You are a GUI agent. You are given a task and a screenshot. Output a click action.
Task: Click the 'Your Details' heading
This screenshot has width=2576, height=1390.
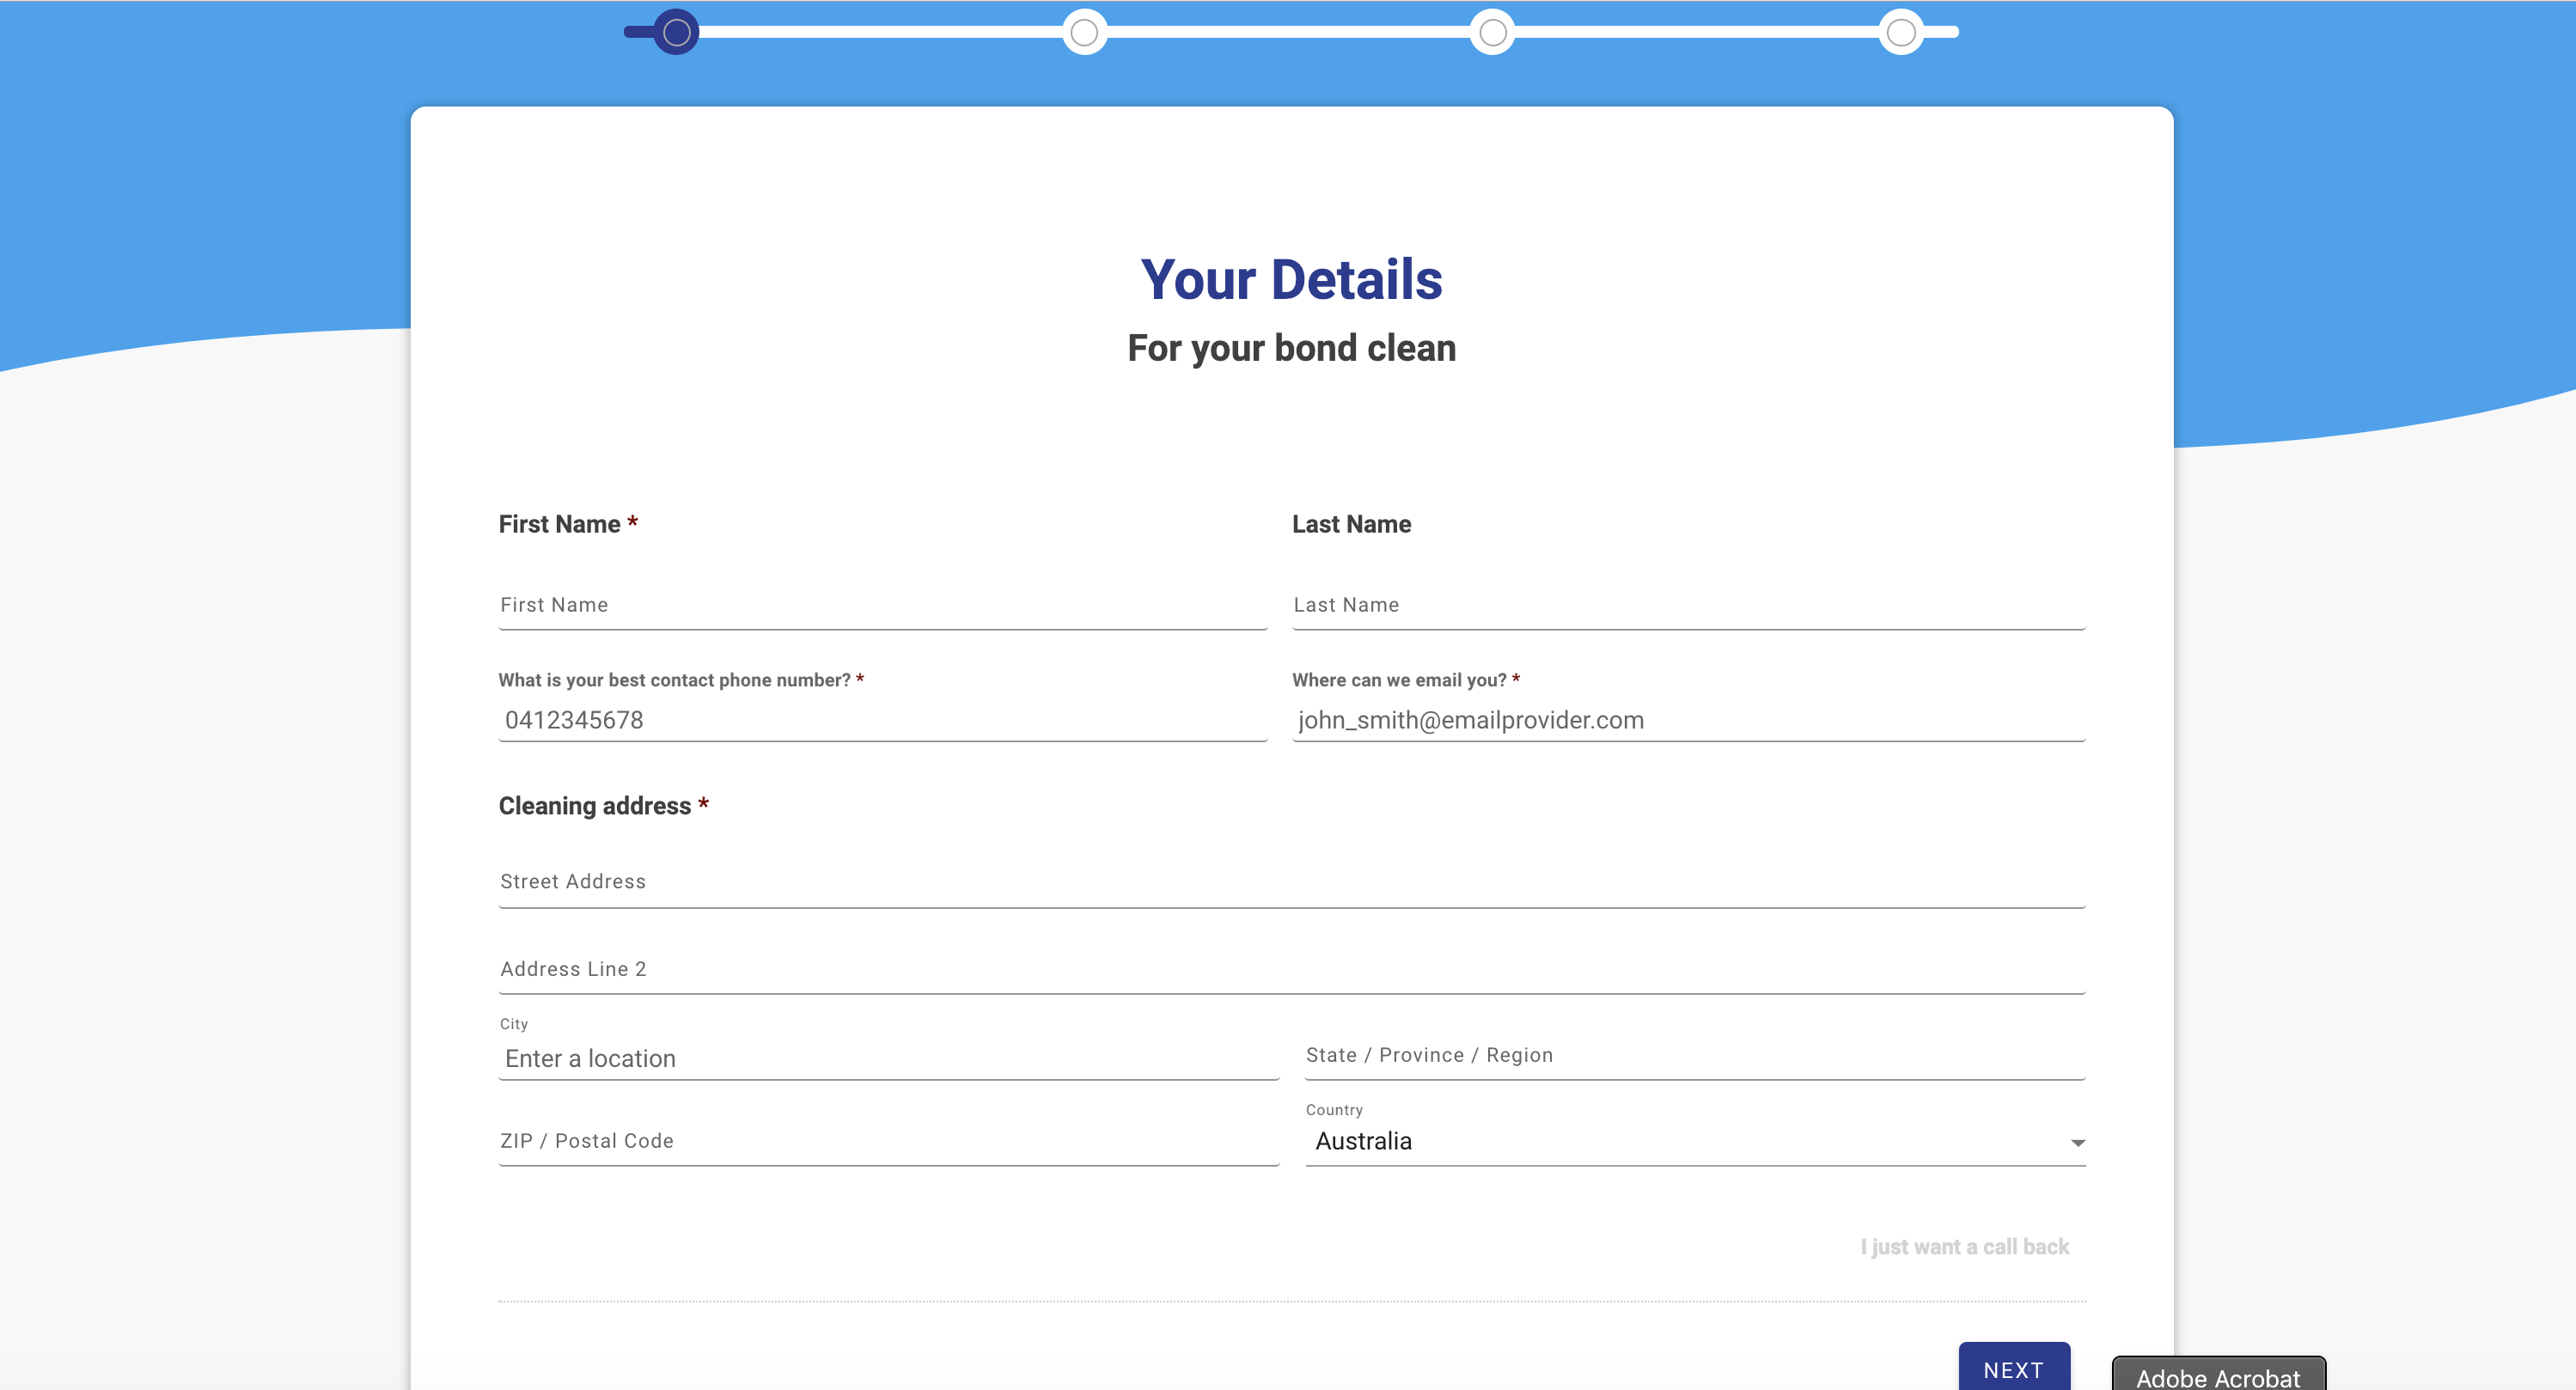point(1291,279)
